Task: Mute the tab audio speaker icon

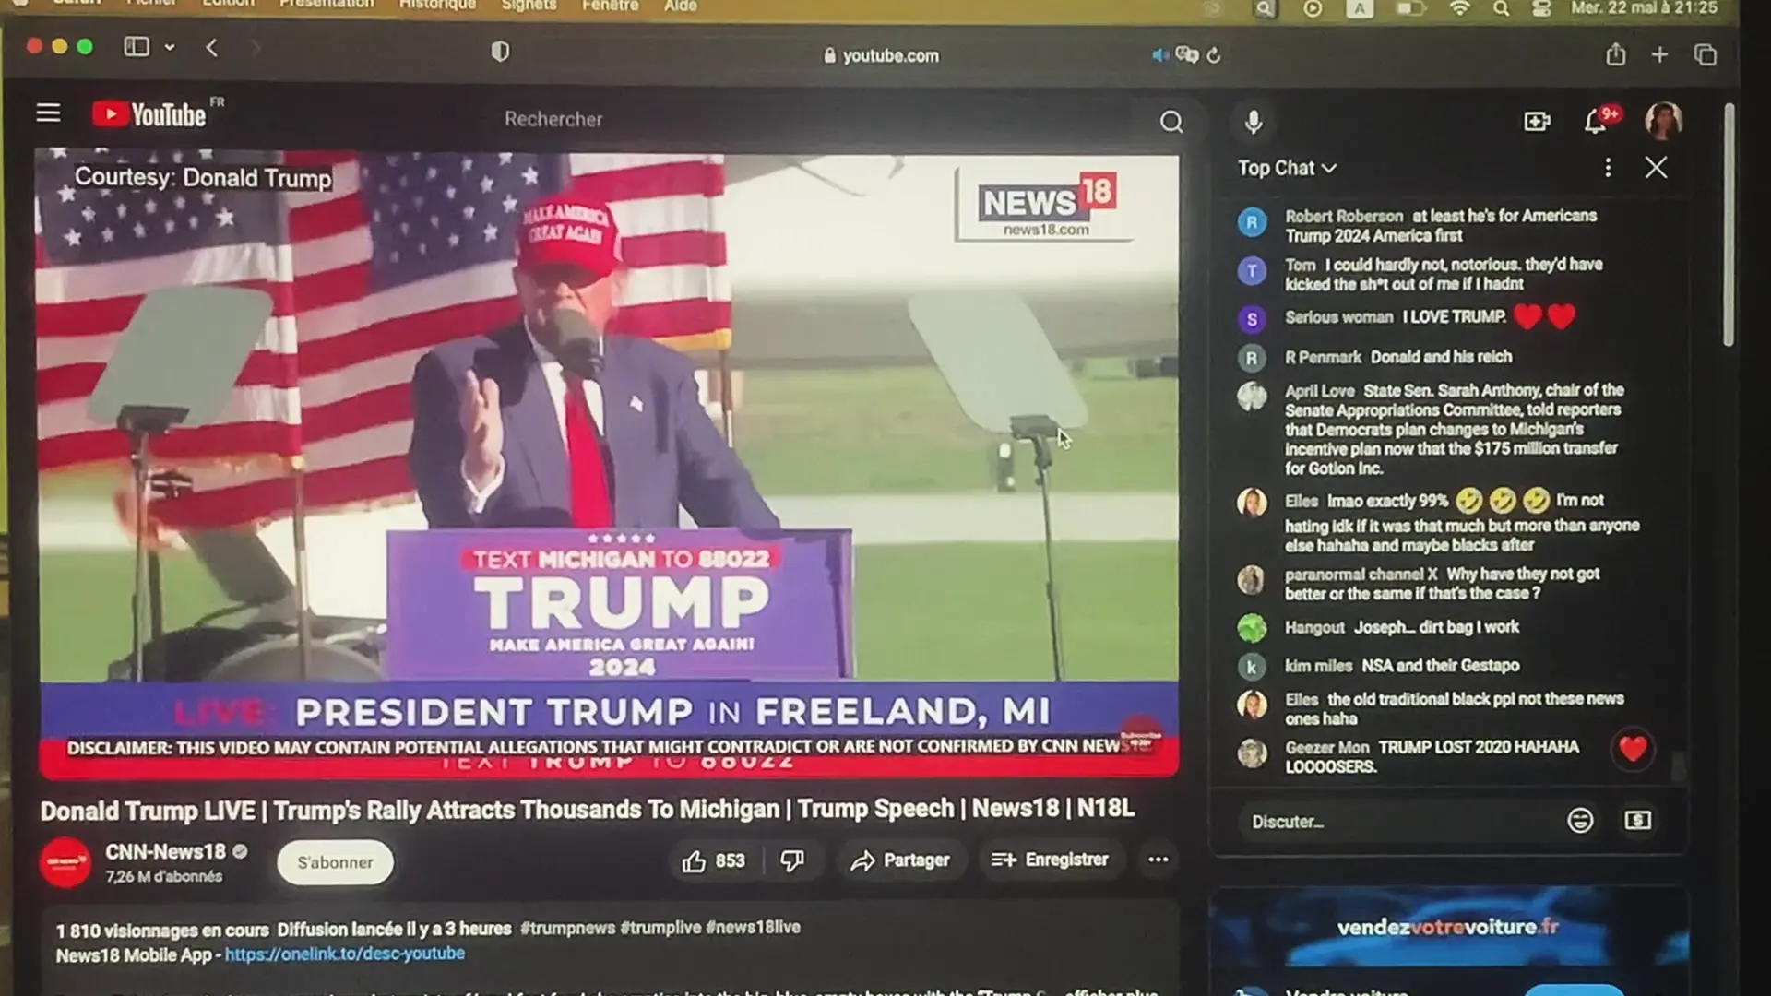Action: point(1159,55)
